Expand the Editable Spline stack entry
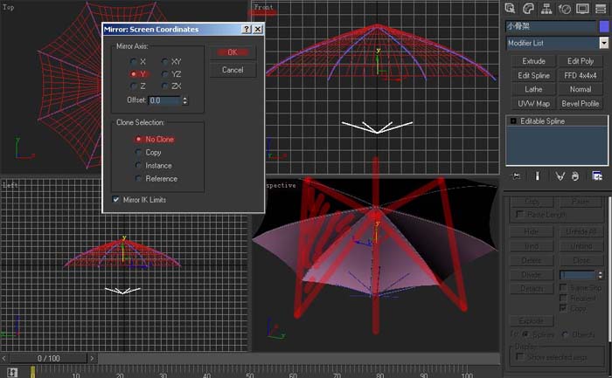This screenshot has height=378, width=612. [x=513, y=121]
